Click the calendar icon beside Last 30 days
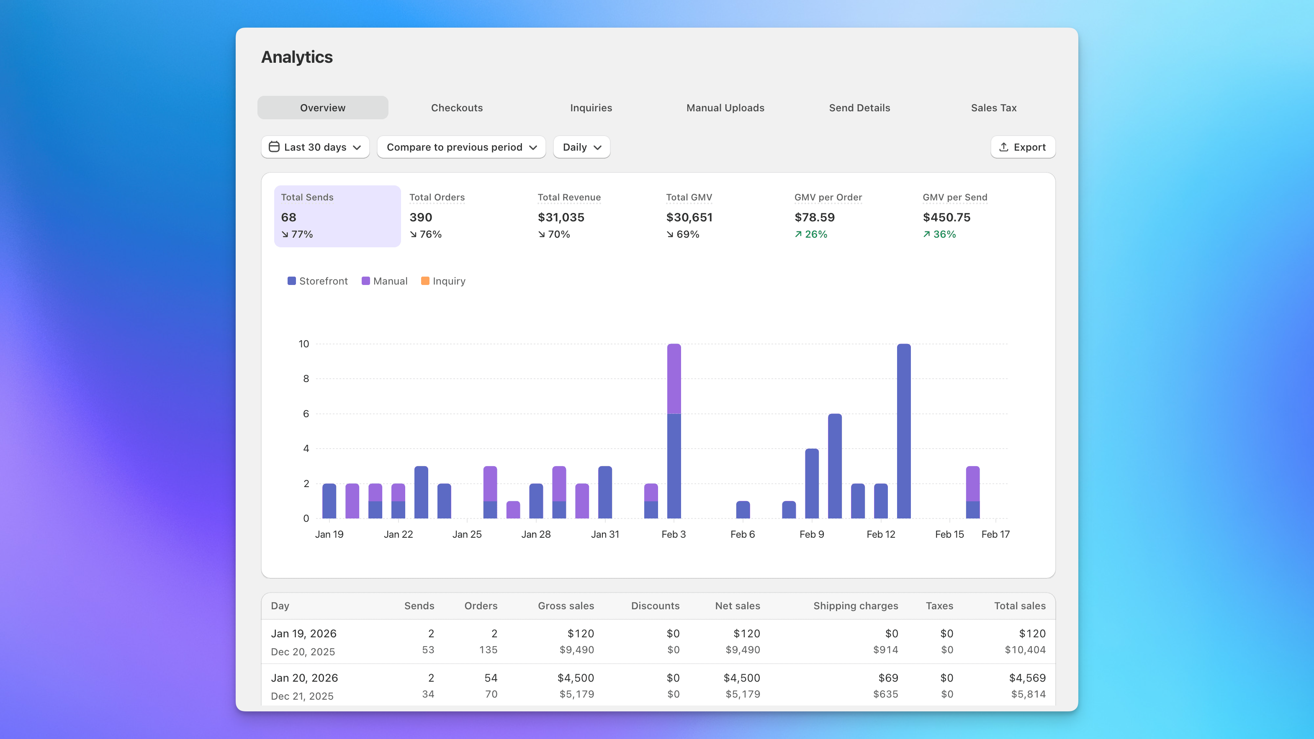 coord(273,147)
